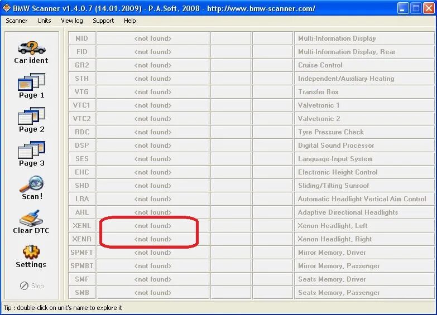Switch to Page 3 units
This screenshot has width=437, height=315.
pyautogui.click(x=31, y=154)
